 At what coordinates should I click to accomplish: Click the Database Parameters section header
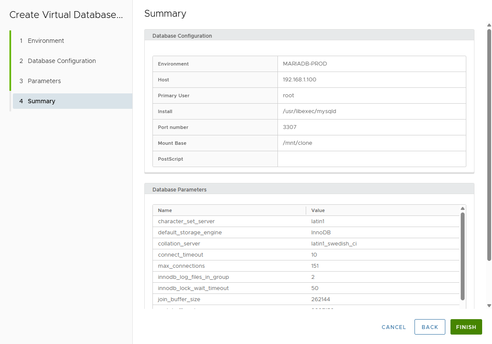tap(179, 189)
